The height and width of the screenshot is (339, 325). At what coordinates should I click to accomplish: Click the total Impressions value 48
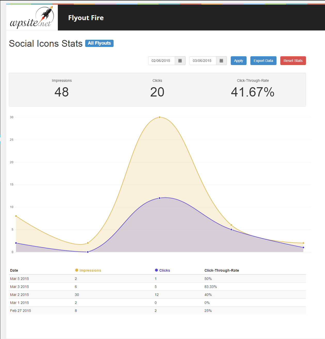coord(62,92)
